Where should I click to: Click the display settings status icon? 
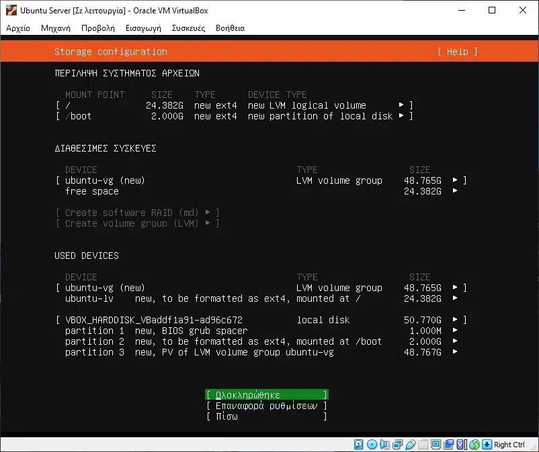(436, 445)
